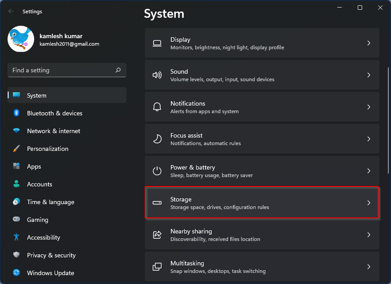
Task: Select the Accessibility figure icon
Action: click(x=16, y=237)
